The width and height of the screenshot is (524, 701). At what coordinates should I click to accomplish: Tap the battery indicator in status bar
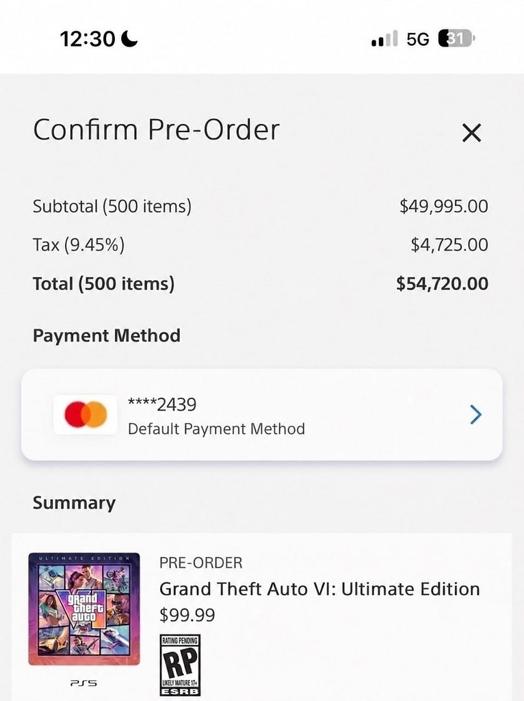point(456,38)
